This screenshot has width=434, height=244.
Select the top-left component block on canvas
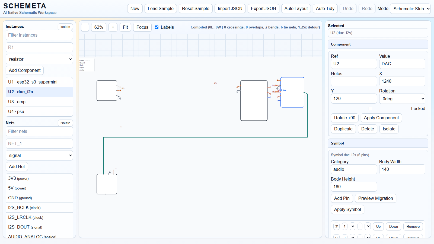pos(107,91)
